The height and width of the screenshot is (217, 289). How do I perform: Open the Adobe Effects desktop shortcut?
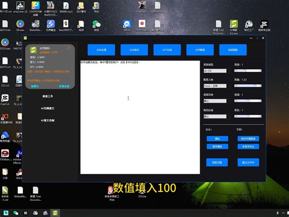pyautogui.click(x=17, y=157)
